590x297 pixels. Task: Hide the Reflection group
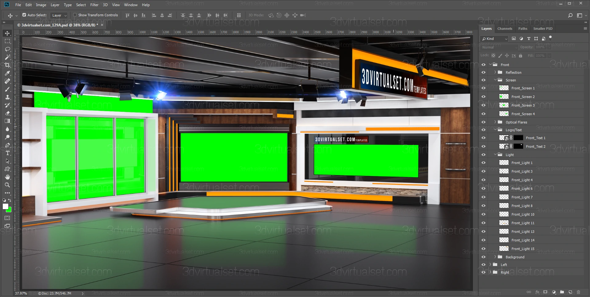(483, 72)
